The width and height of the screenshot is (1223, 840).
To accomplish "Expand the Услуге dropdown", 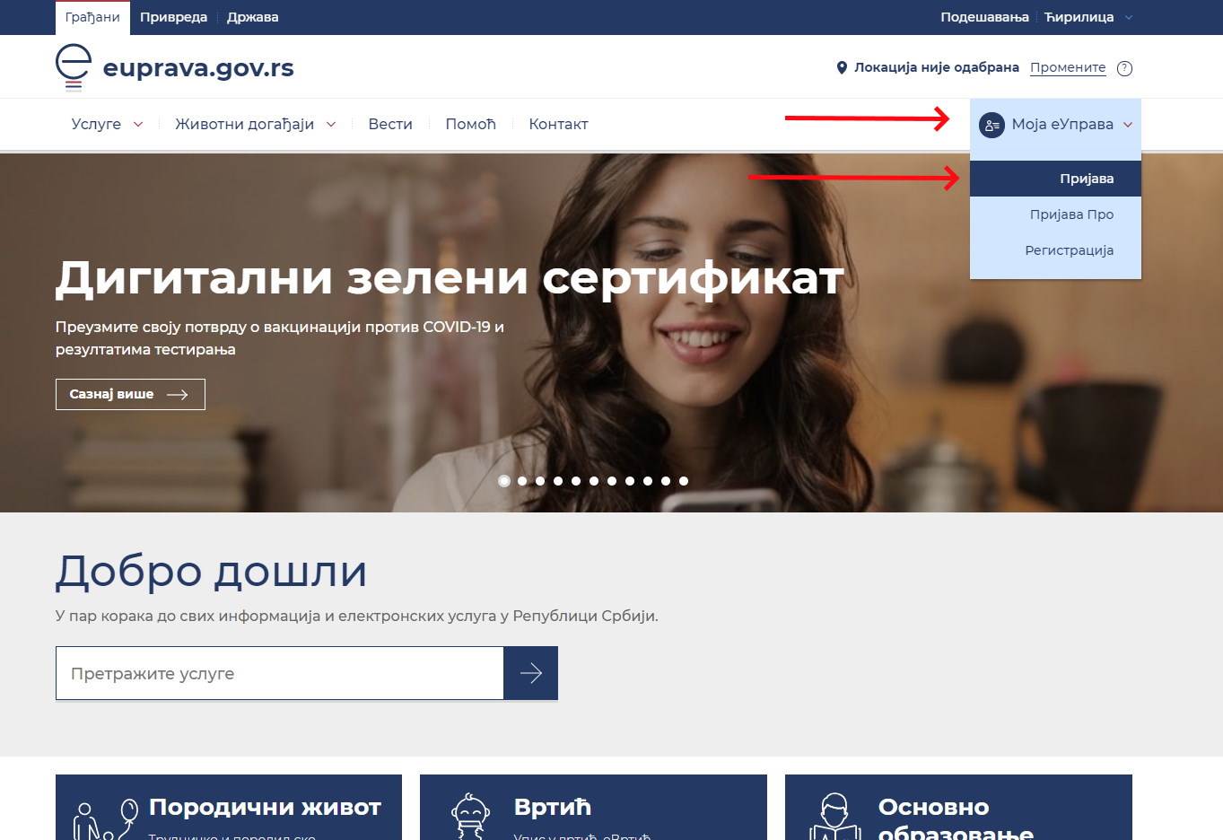I will point(106,124).
